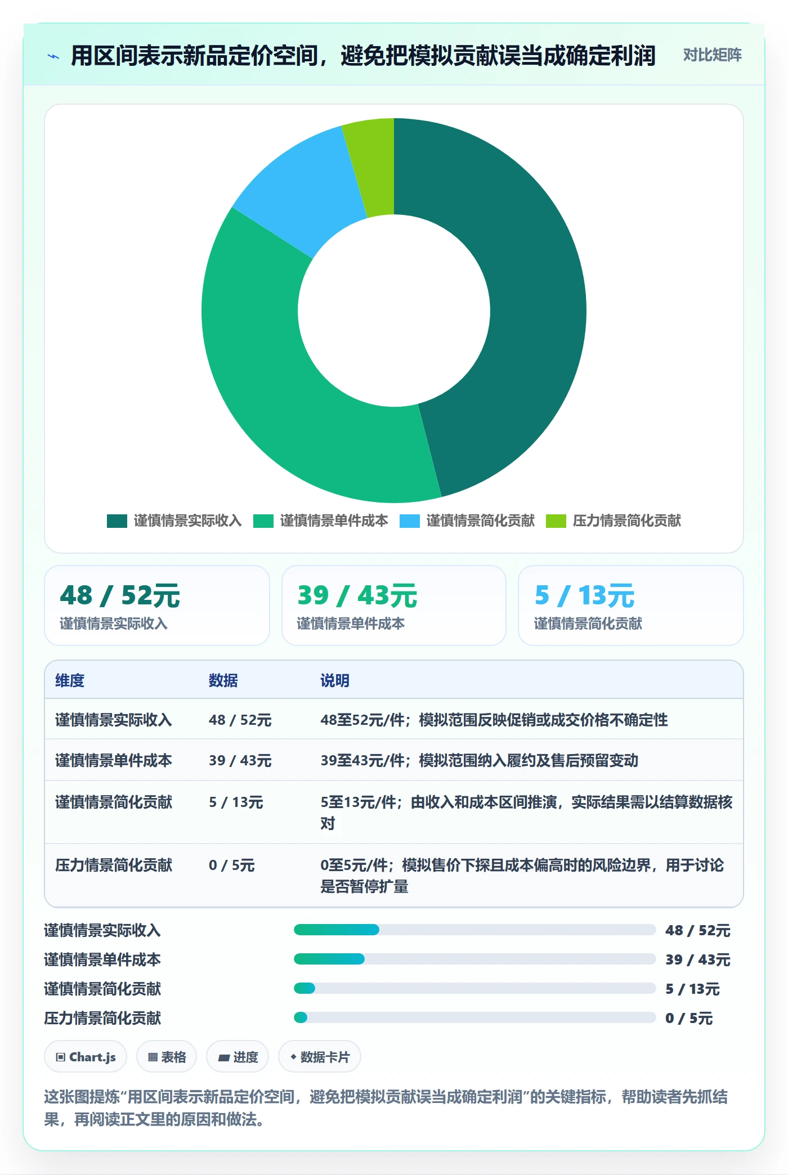Viewport: 788px width, 1175px height.
Task: Toggle the 谨慎情景简化贡献 legend swatch
Action: point(410,521)
